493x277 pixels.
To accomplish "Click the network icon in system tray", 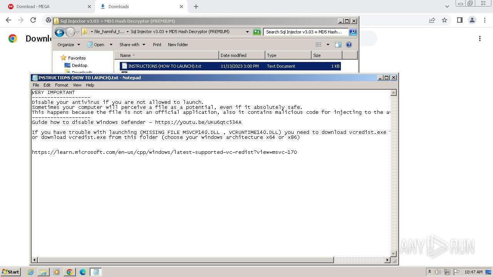I will (447, 272).
